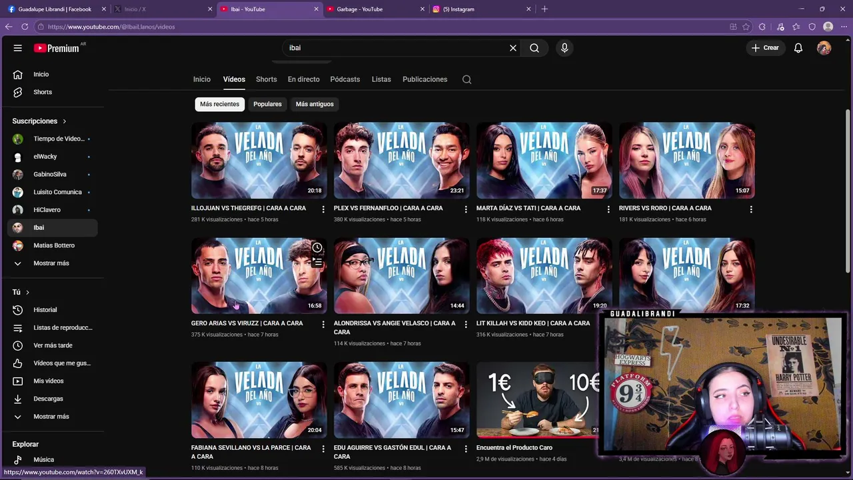Click the page vertical scrollbar
Viewport: 853px width, 480px height.
tap(848, 190)
